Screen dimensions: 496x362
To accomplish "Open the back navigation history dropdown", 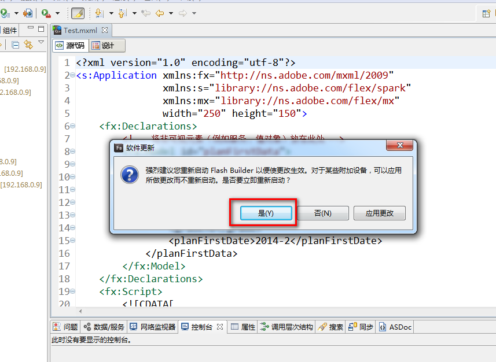I will coord(171,13).
